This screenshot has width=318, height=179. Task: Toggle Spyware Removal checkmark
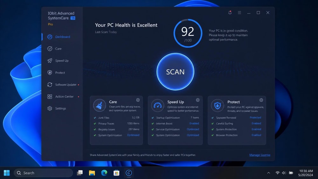coord(212,118)
